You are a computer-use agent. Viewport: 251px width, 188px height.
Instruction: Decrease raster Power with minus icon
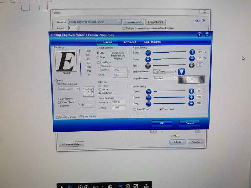pos(148,60)
